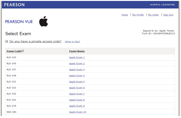Viewport: 181px width, 118px height.
Task: Select Apple Exam 1
Action: (77, 57)
